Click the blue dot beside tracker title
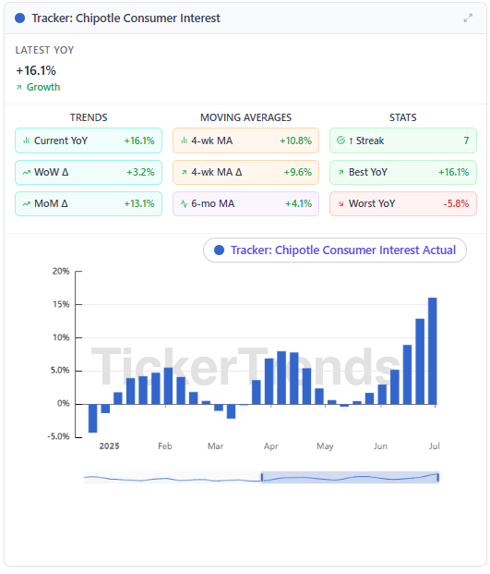490x574 pixels. click(19, 18)
